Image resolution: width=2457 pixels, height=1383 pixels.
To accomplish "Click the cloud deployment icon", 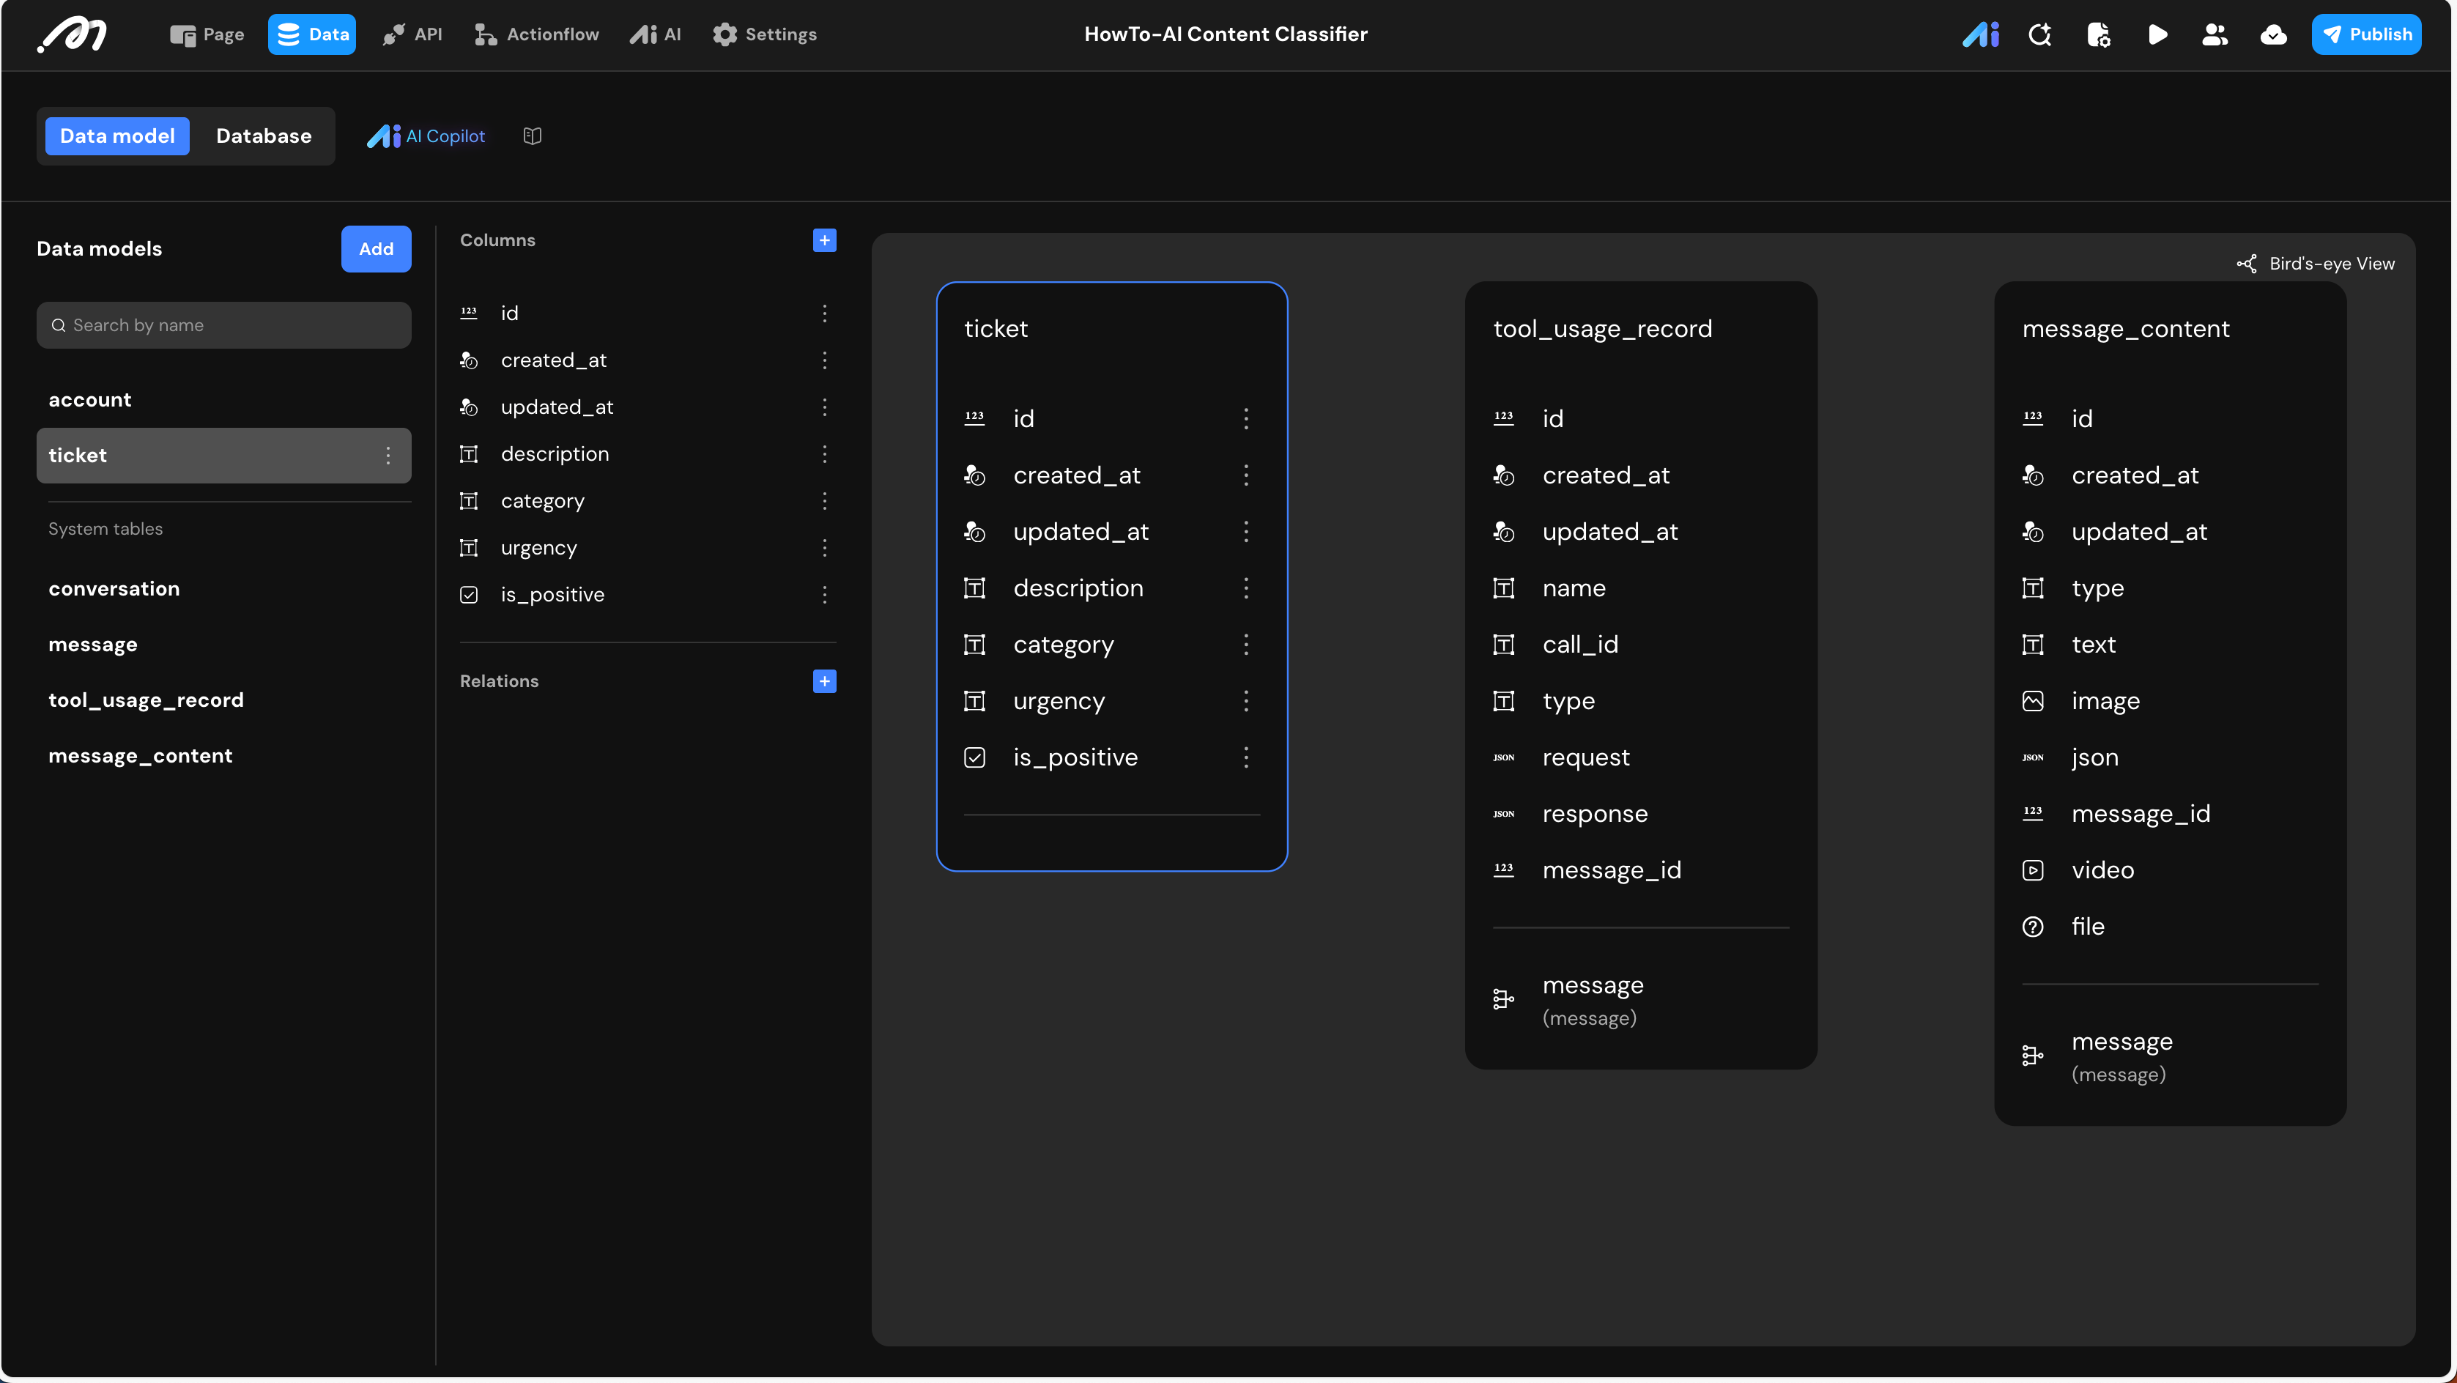I will click(2274, 34).
